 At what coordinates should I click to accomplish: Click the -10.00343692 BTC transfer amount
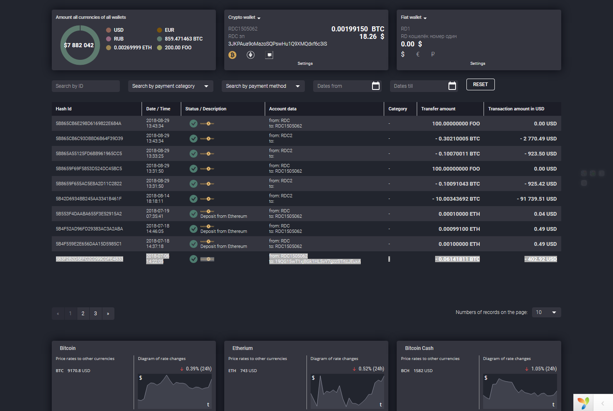tap(456, 199)
